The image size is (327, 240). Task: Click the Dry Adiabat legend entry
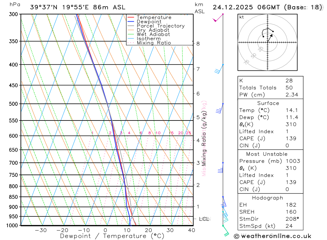(148, 30)
